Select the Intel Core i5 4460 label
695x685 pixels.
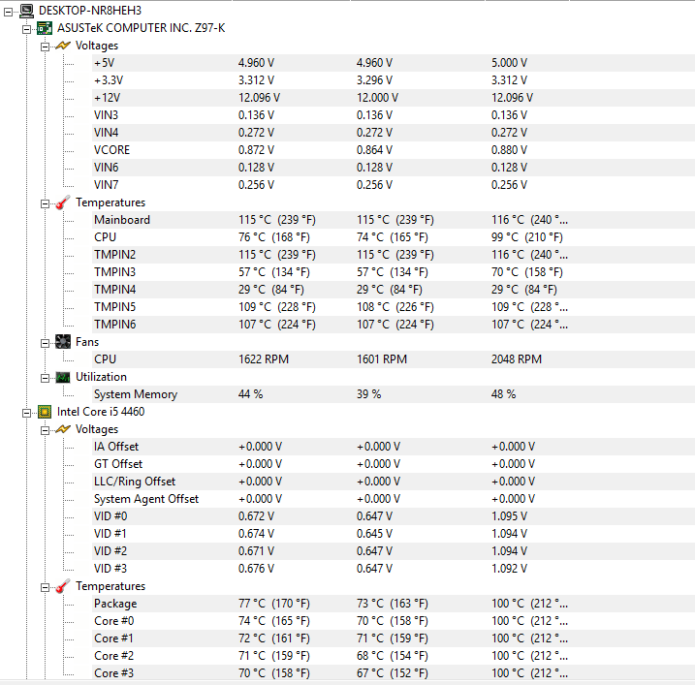(x=101, y=412)
